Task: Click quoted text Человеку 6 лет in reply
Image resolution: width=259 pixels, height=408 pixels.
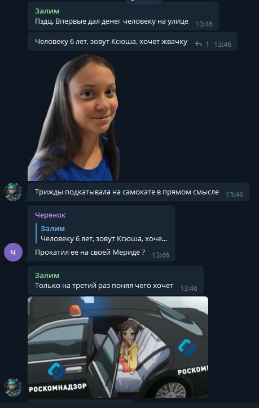Action: point(104,238)
